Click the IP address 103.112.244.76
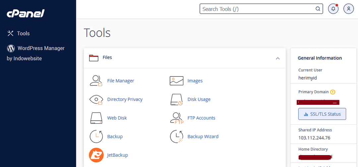The width and height of the screenshot is (358, 167). [x=314, y=138]
